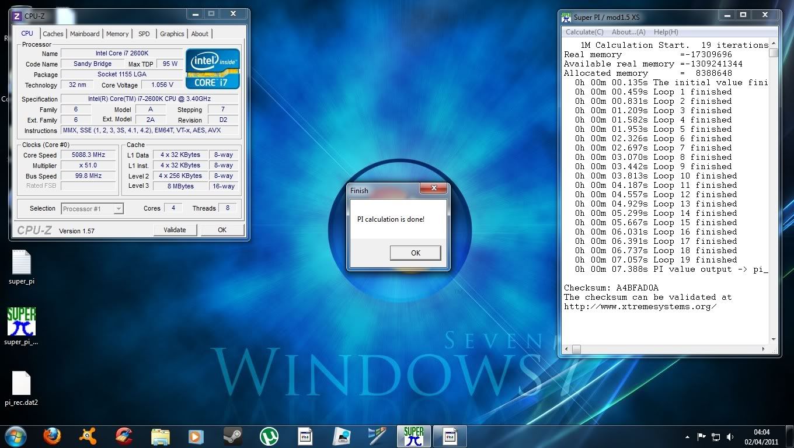The width and height of the screenshot is (794, 448).
Task: Click the Name field Intel Core i7 2600K
Action: (x=122, y=54)
